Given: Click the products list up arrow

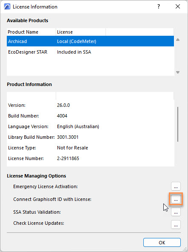Looking at the screenshot, I should [x=178, y=40].
